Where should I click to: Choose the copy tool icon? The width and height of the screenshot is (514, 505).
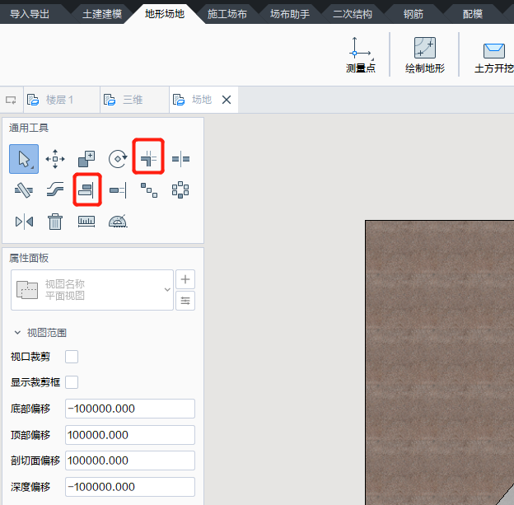tap(86, 159)
